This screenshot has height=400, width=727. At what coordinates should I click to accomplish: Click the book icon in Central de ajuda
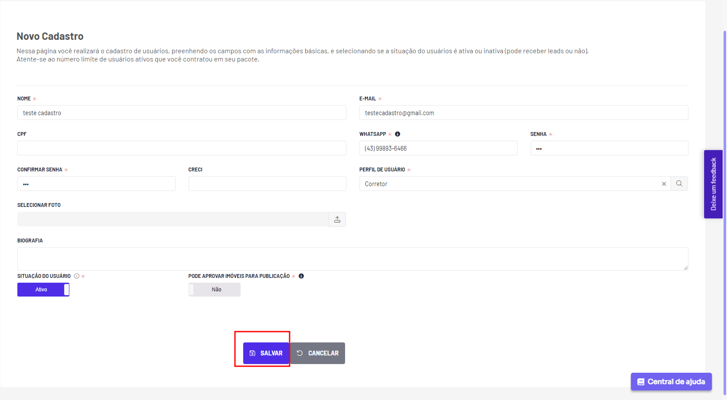[641, 382]
